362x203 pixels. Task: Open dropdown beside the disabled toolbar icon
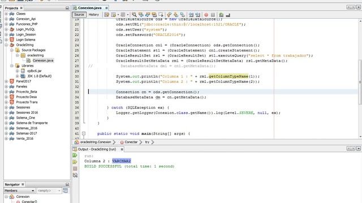127,15
